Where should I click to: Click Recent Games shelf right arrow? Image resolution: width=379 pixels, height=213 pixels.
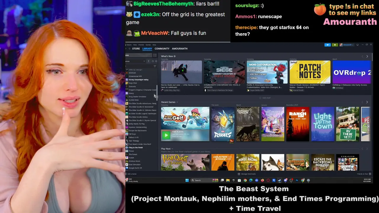point(367,102)
